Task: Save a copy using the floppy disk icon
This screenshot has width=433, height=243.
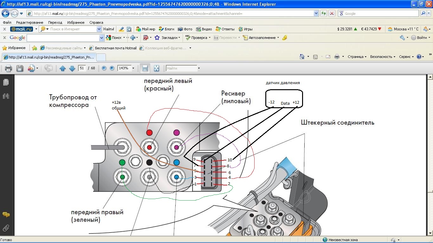Action: pos(20,68)
